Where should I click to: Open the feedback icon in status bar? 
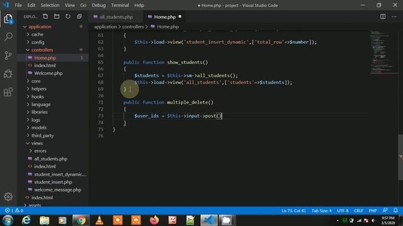pyautogui.click(x=385, y=210)
